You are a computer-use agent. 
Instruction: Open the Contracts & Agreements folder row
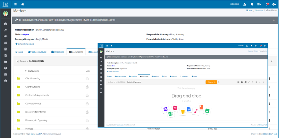(x=37, y=95)
